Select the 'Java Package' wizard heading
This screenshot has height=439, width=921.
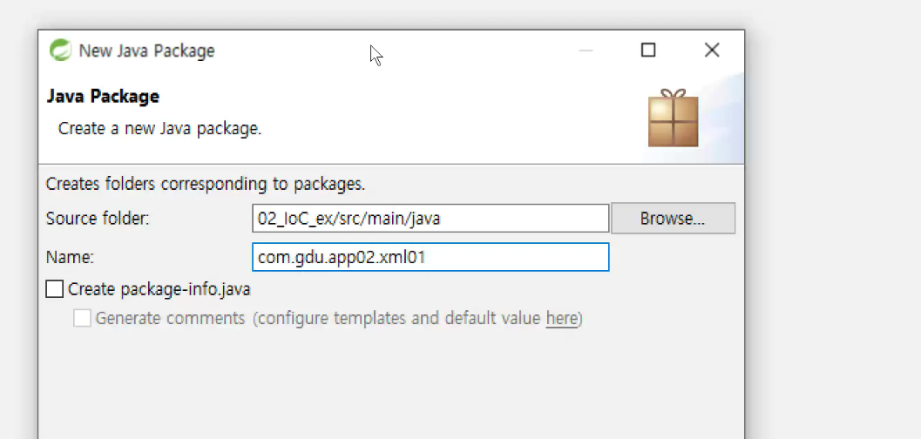click(x=103, y=97)
